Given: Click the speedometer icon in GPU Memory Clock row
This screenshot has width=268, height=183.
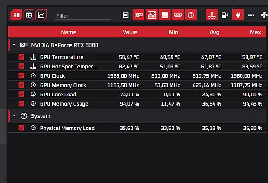Looking at the screenshot, I should click(x=33, y=85).
